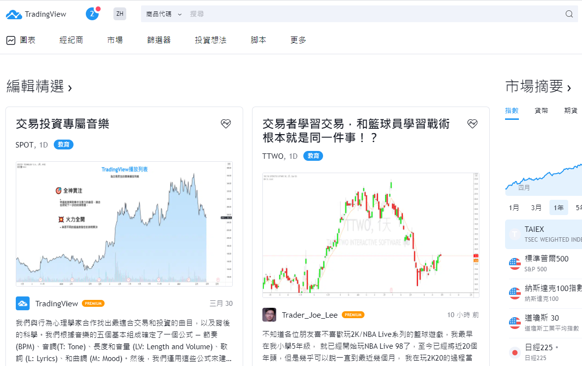
Task: Click the chart icon next to 圖表
Action: tap(11, 40)
